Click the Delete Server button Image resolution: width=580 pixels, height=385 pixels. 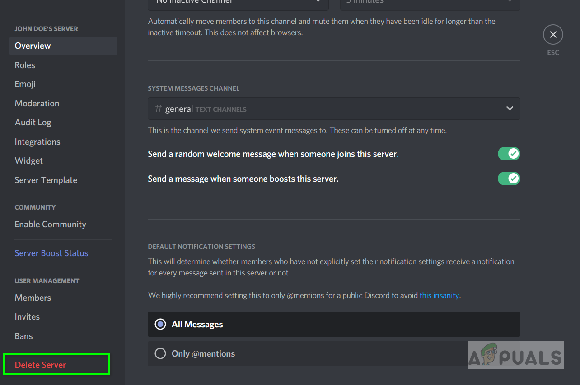click(x=41, y=365)
